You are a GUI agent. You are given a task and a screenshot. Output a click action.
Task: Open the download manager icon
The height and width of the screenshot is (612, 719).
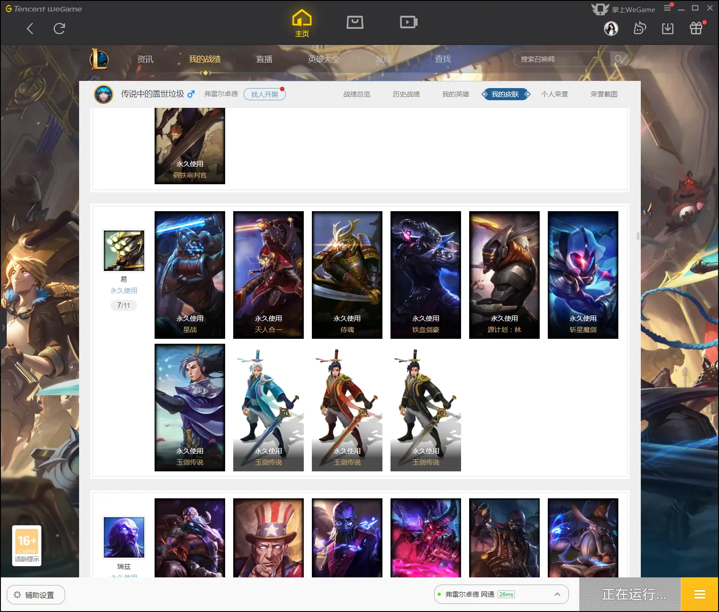668,29
